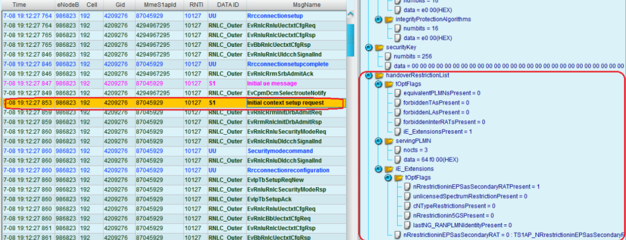This screenshot has width=626, height=240.
Task: Click document icon beside nocts = 3
Action: [x=397, y=150]
